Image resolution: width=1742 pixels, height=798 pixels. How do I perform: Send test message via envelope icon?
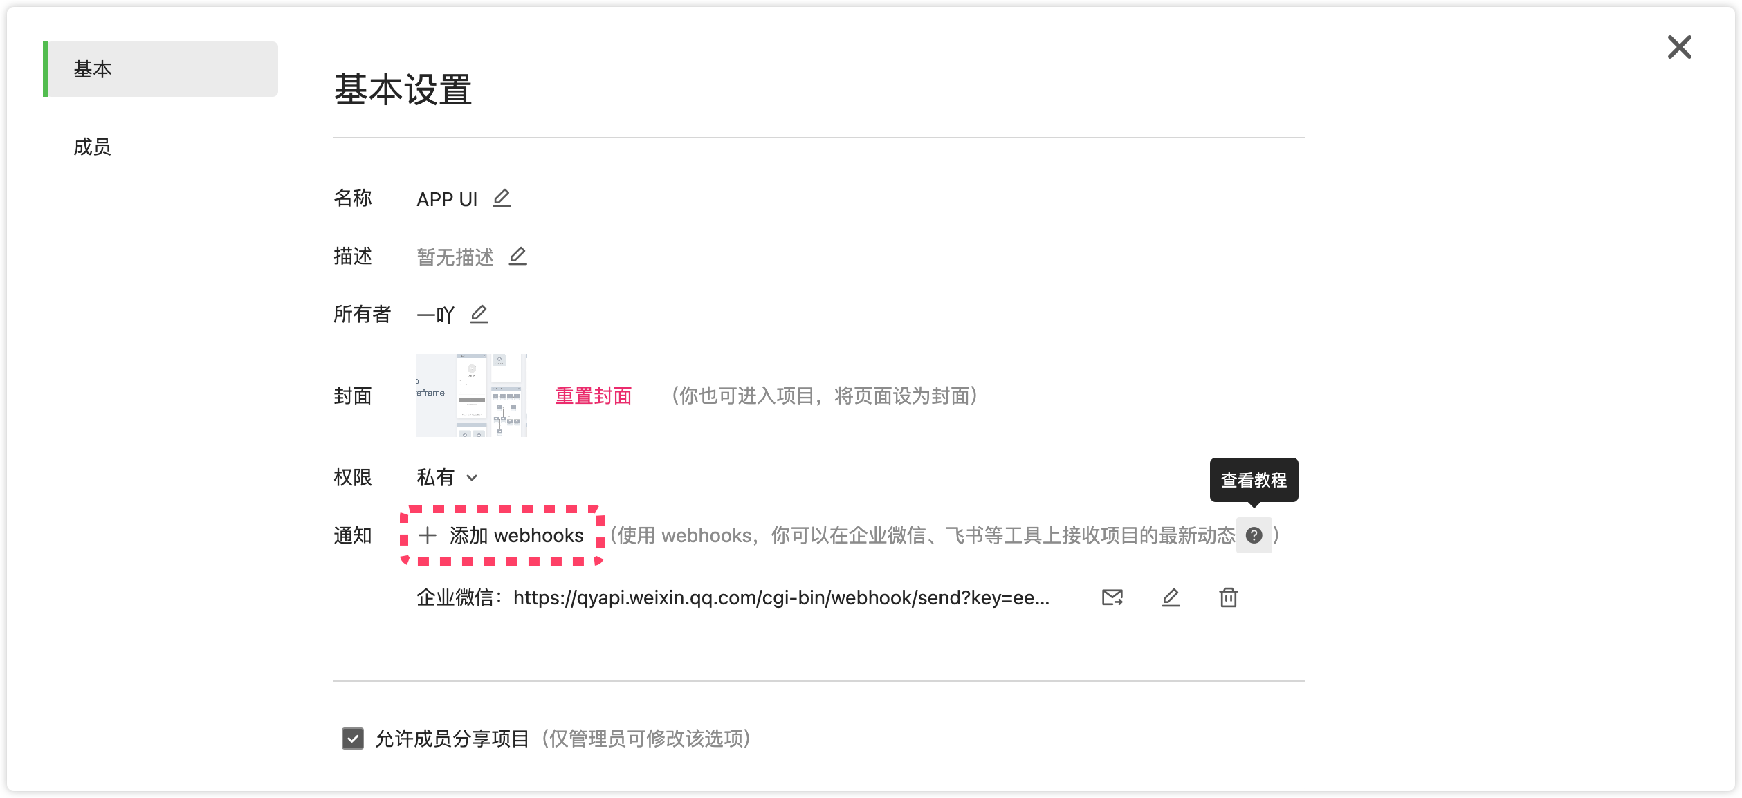pyautogui.click(x=1112, y=597)
